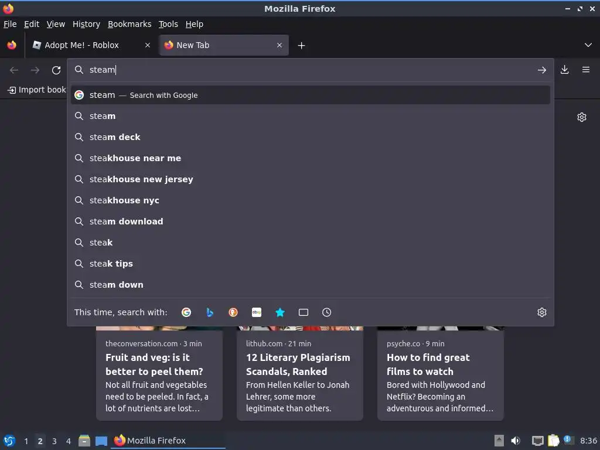Open 'How to find great films to watch' article
The image size is (600, 450).
(441, 374)
